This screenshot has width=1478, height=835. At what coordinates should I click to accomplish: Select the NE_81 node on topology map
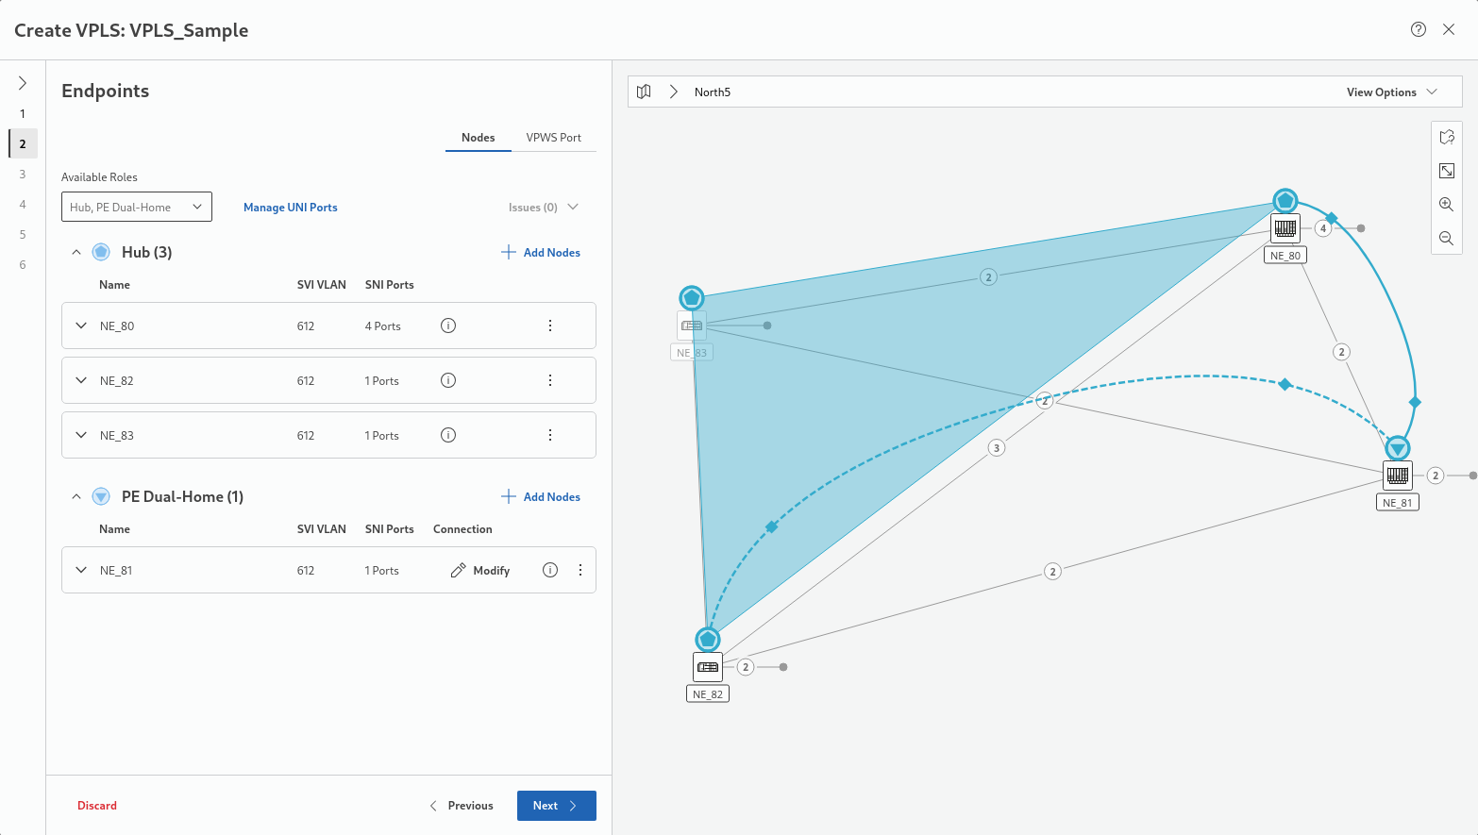click(1397, 476)
